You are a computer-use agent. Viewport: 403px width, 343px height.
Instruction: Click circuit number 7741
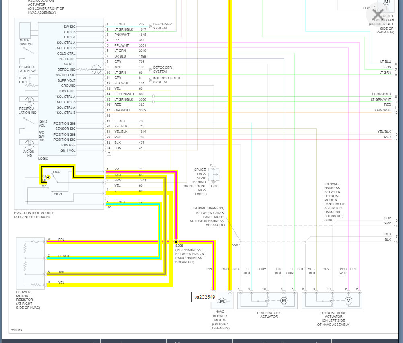(143, 180)
